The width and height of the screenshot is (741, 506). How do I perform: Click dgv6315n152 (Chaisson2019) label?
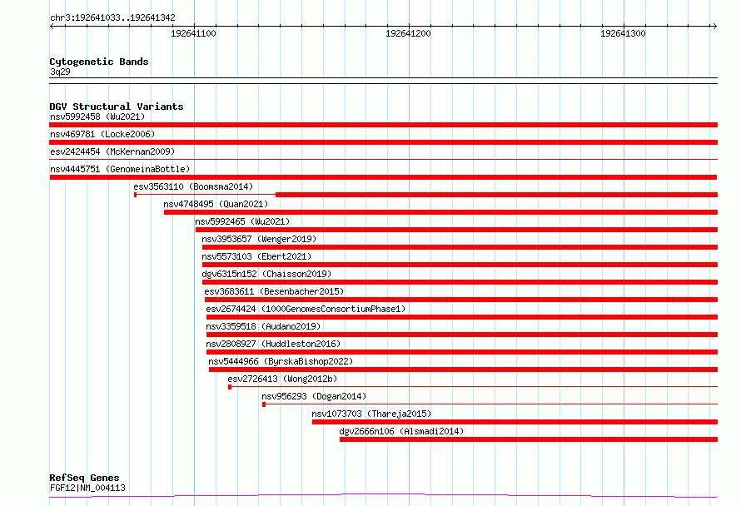tap(266, 274)
